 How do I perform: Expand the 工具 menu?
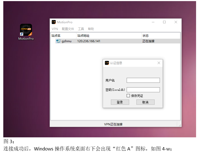pos(81,29)
